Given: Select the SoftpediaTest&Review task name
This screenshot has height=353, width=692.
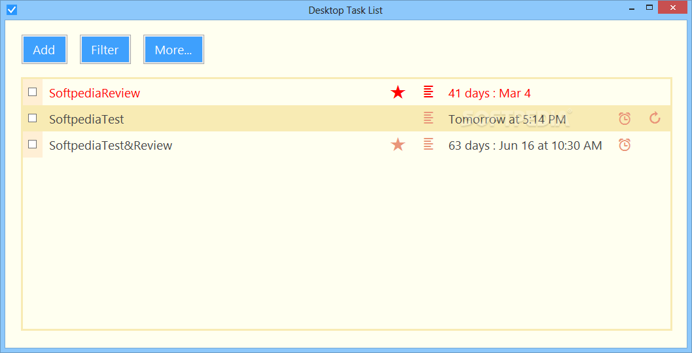Looking at the screenshot, I should [111, 145].
